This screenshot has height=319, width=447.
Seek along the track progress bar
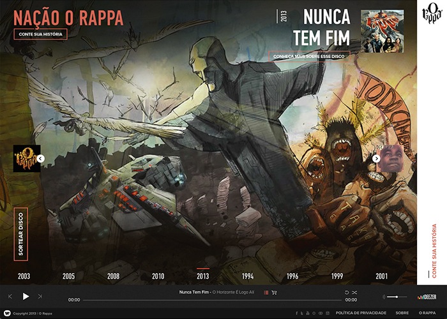click(x=212, y=300)
